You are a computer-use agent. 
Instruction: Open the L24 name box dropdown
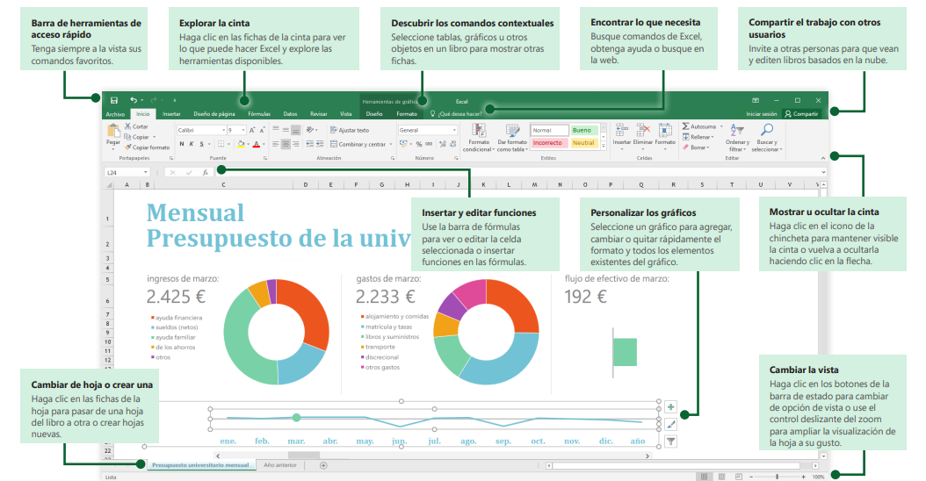145,172
